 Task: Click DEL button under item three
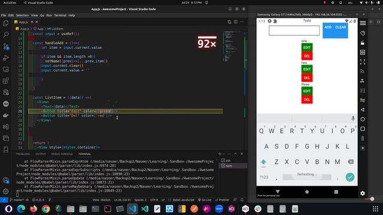pyautogui.click(x=307, y=100)
